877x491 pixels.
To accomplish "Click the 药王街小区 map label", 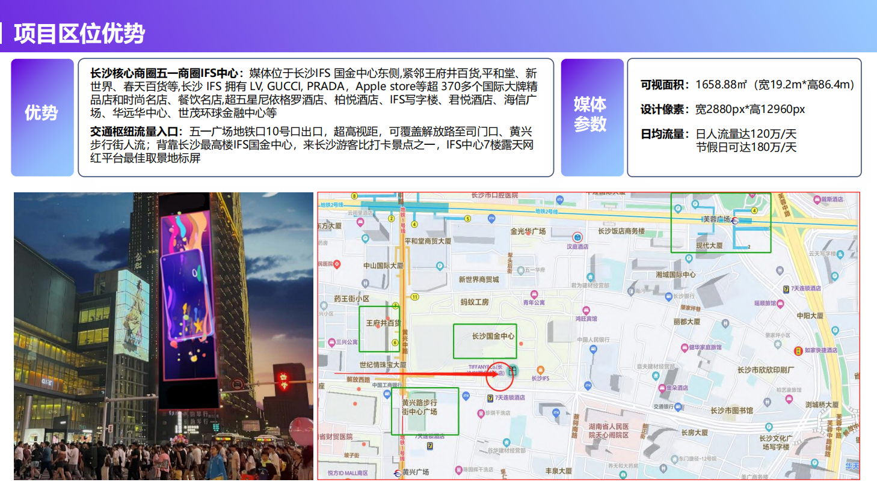I will point(351,299).
